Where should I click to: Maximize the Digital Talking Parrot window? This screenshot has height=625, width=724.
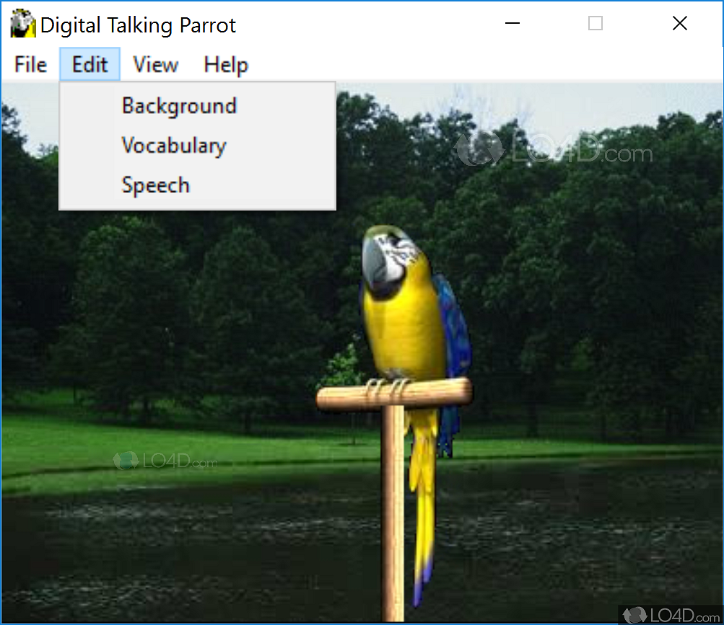point(596,24)
